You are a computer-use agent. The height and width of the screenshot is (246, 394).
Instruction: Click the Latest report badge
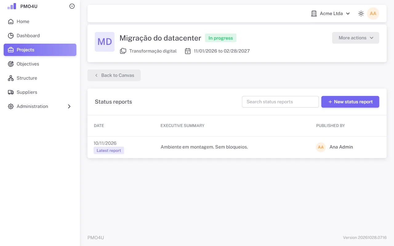coord(109,150)
